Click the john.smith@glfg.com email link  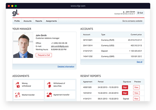[60, 46]
